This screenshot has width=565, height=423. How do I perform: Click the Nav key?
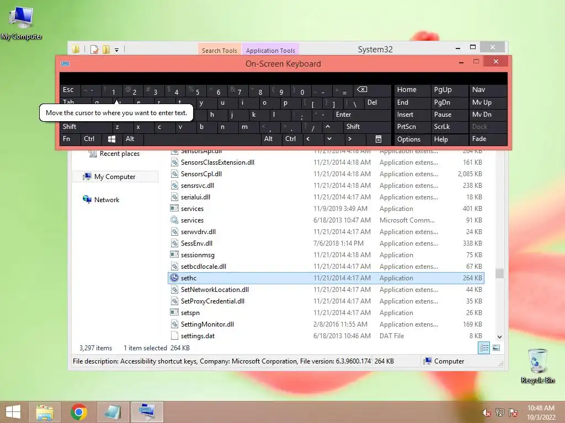coord(488,90)
